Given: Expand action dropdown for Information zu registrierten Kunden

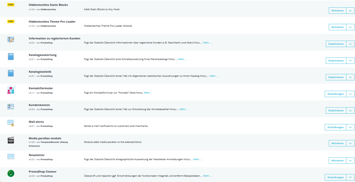Looking at the screenshot, I should pyautogui.click(x=350, y=44).
